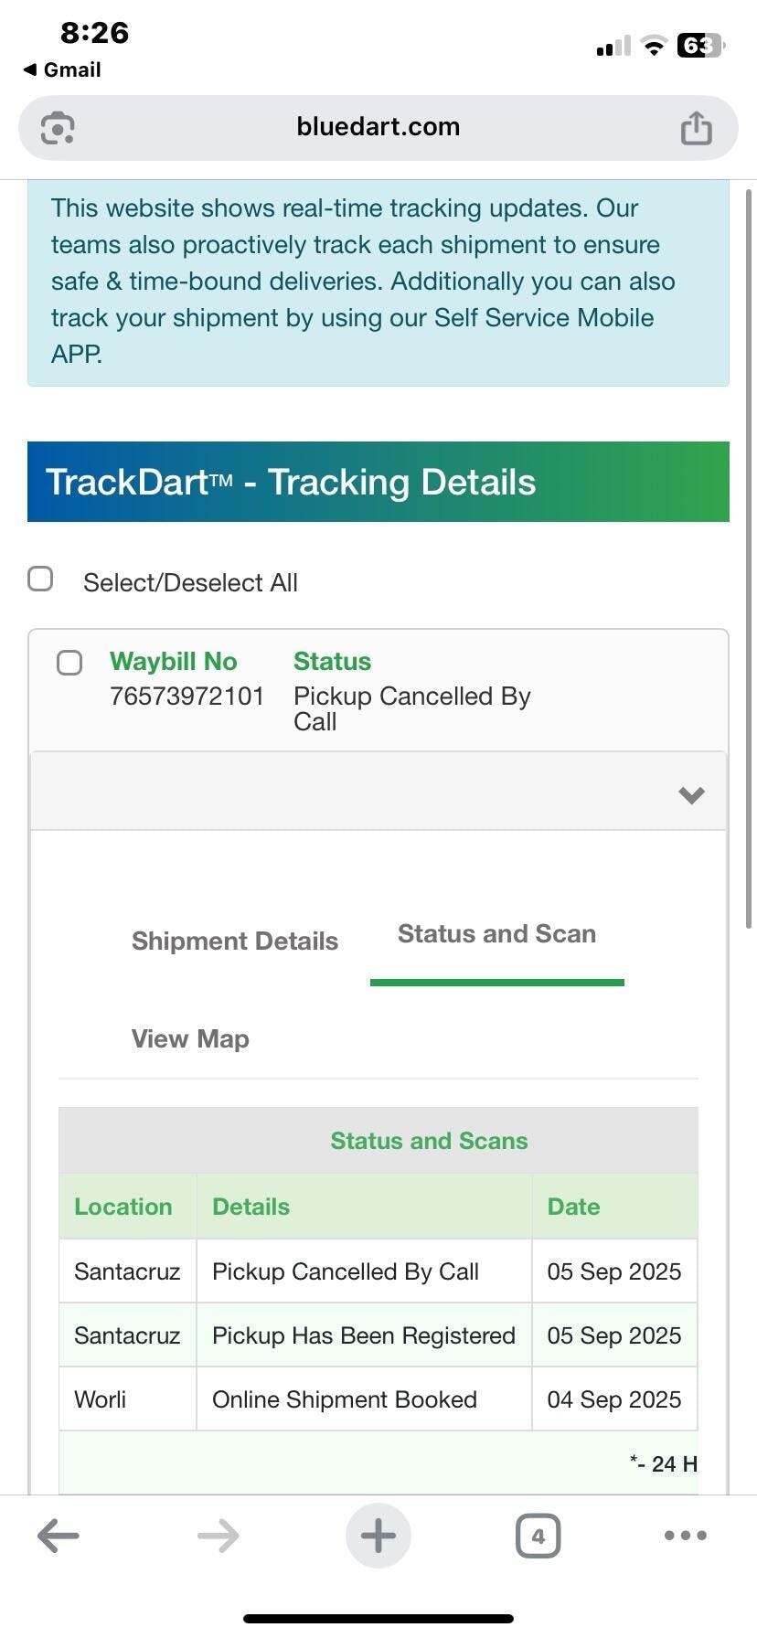Collapse the waybill details chevron
This screenshot has height=1638, width=757.
tap(691, 794)
